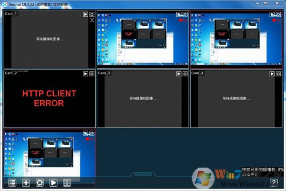Viewport: 286px width, 191px height.
Task: Open settings gear of top-right camera preview
Action: tap(278, 14)
